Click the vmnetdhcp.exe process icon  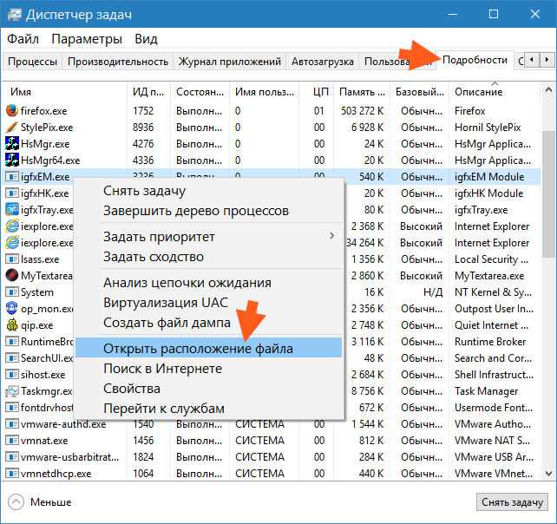click(12, 474)
